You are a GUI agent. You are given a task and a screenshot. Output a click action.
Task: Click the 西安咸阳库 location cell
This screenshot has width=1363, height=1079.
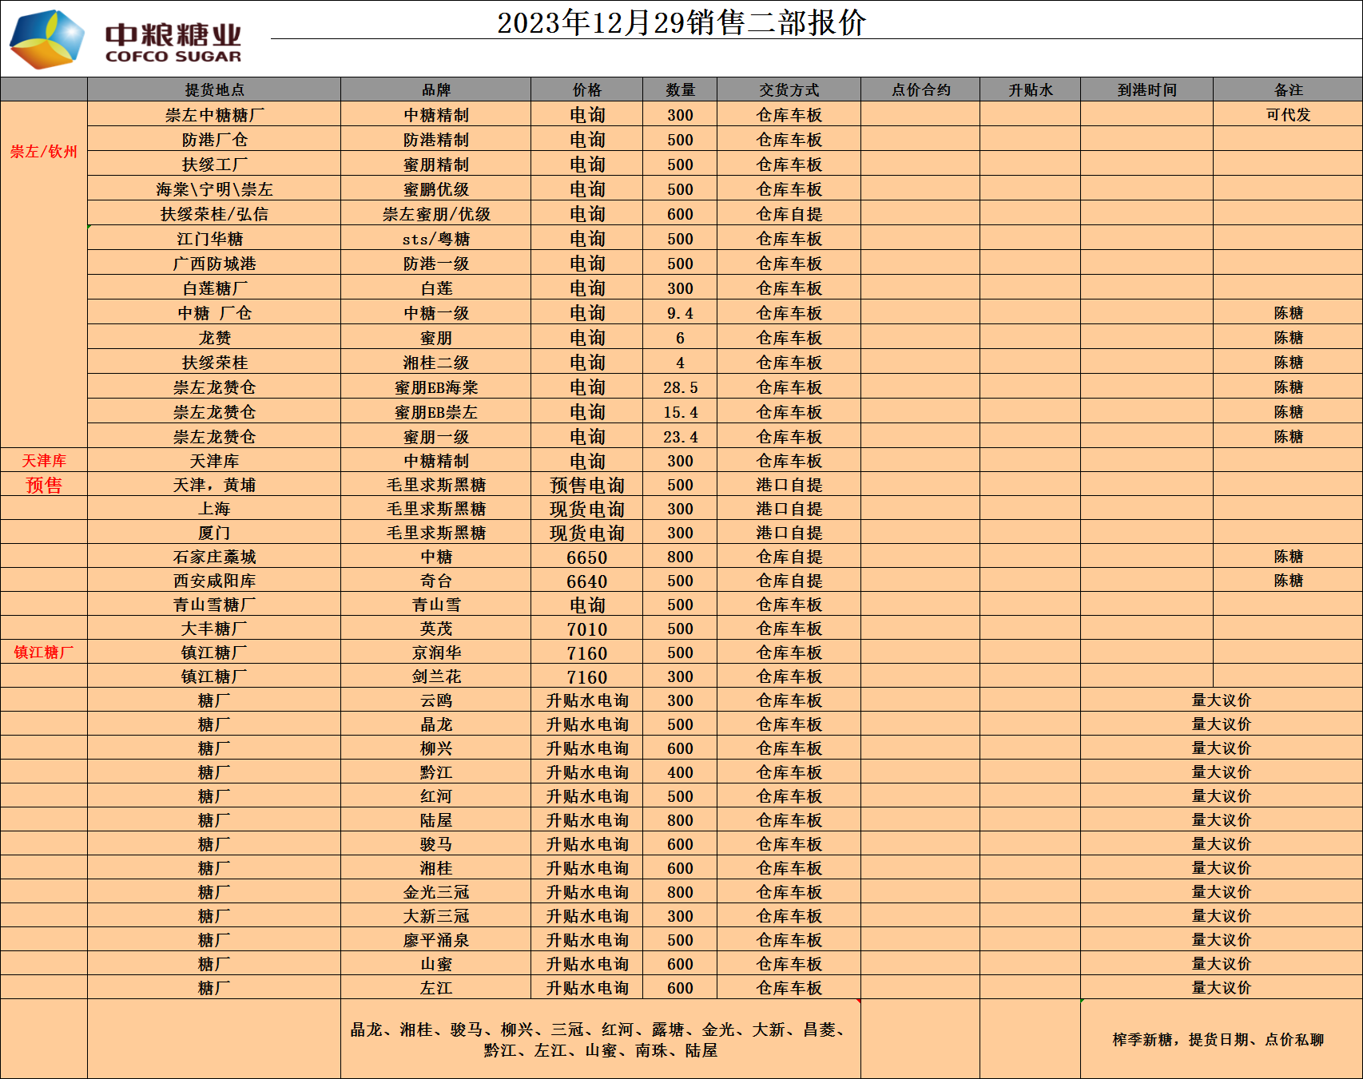tap(214, 581)
